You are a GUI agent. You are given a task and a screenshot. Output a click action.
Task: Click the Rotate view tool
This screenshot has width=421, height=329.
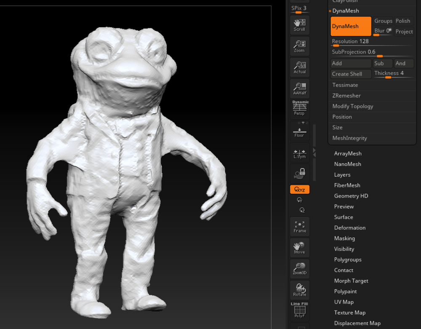pos(300,290)
